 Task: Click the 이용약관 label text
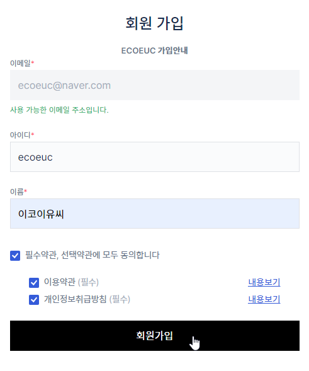[x=60, y=282]
